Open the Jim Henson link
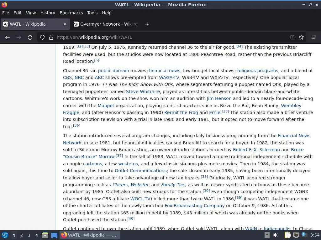Image resolution: width=321 pixels, height=240 pixels. point(219,98)
